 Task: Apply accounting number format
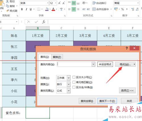tap(116, 9)
